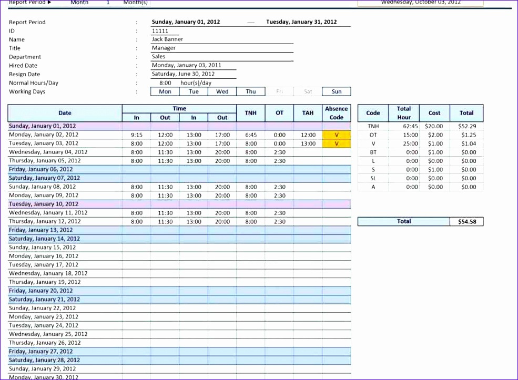This screenshot has width=518, height=380.
Task: Select the ID field 11111
Action: [x=165, y=30]
